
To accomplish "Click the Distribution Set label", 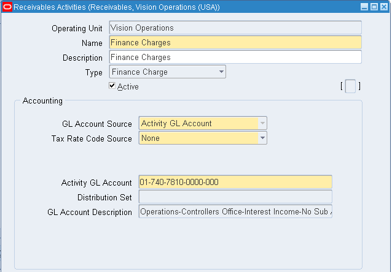I will pyautogui.click(x=104, y=197).
